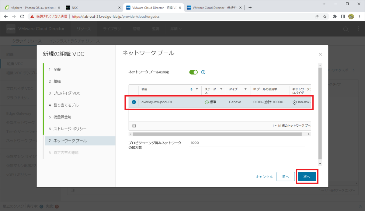Expand the 詳細 dropdown menu
The width and height of the screenshot is (365, 211).
[x=176, y=29]
